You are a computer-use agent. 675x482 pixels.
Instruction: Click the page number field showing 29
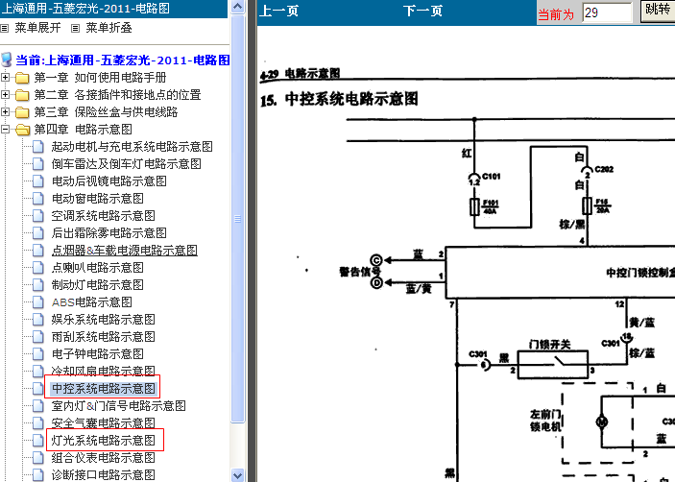(607, 12)
